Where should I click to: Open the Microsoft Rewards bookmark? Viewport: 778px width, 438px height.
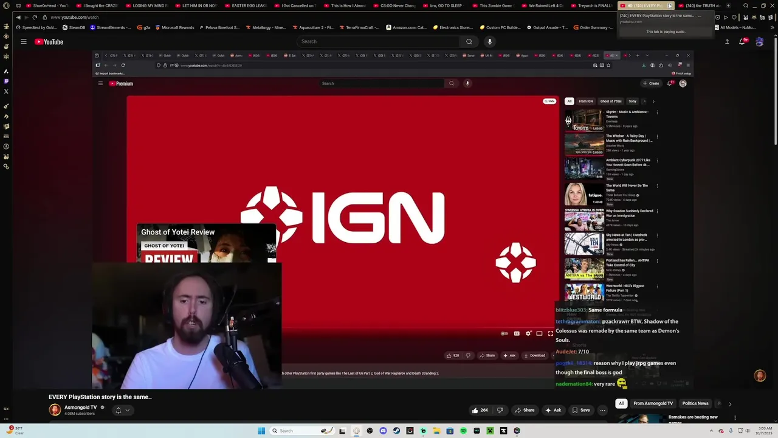(x=175, y=27)
